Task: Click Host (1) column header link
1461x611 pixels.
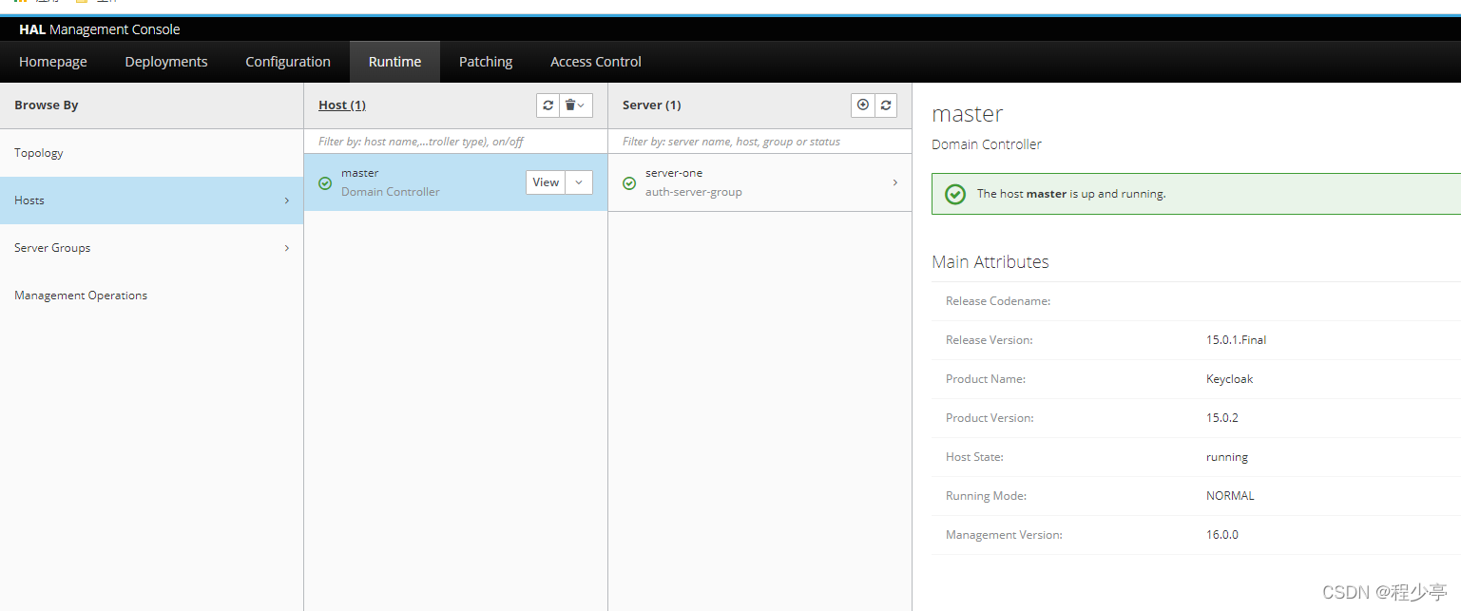Action: [x=342, y=105]
